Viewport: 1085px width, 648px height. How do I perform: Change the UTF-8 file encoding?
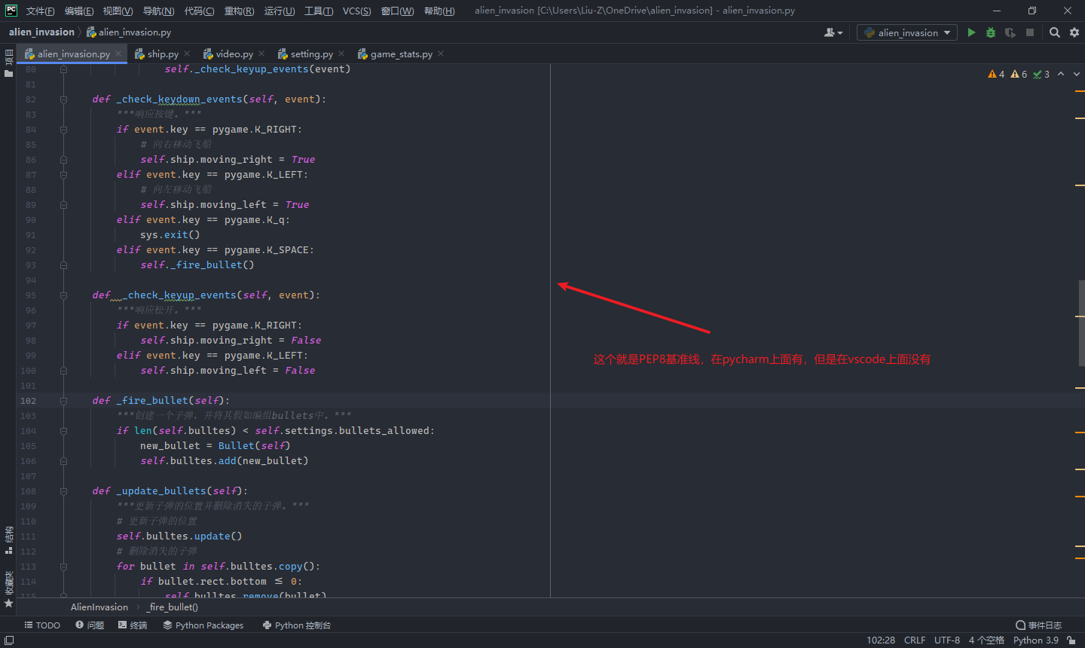(947, 640)
